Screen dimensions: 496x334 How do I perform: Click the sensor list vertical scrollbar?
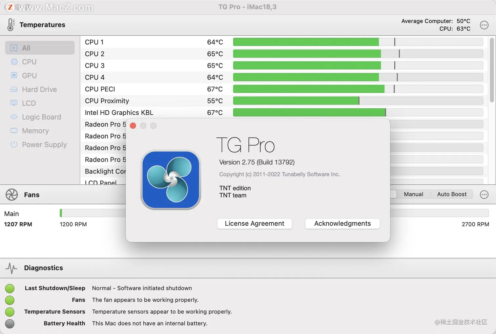coord(491,70)
